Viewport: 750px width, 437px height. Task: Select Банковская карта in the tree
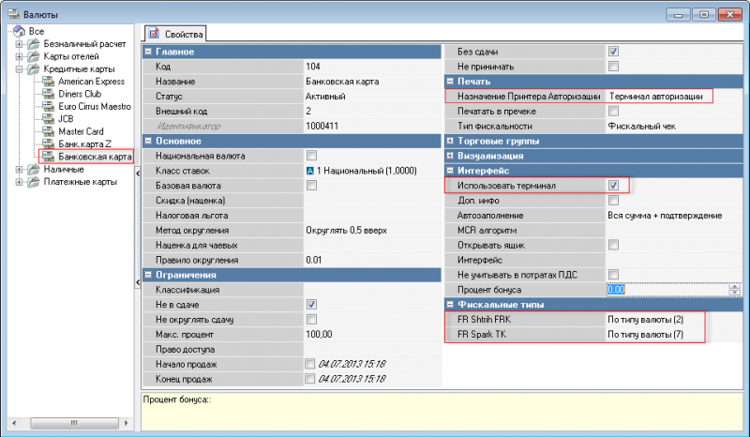point(94,157)
